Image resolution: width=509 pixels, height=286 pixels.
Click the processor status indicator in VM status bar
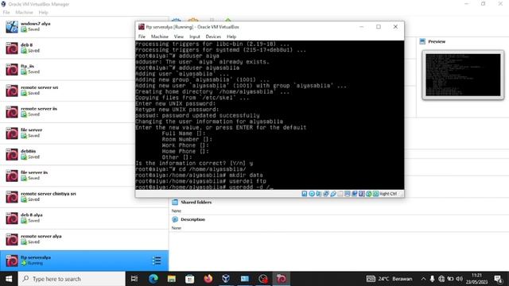tap(362, 194)
